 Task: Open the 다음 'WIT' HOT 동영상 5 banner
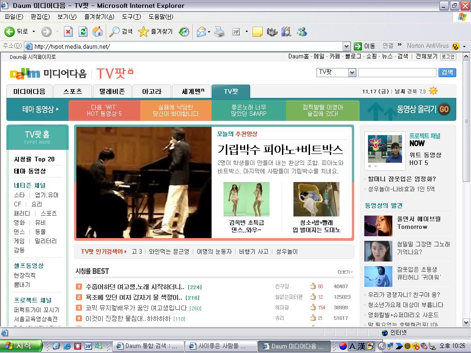104,110
